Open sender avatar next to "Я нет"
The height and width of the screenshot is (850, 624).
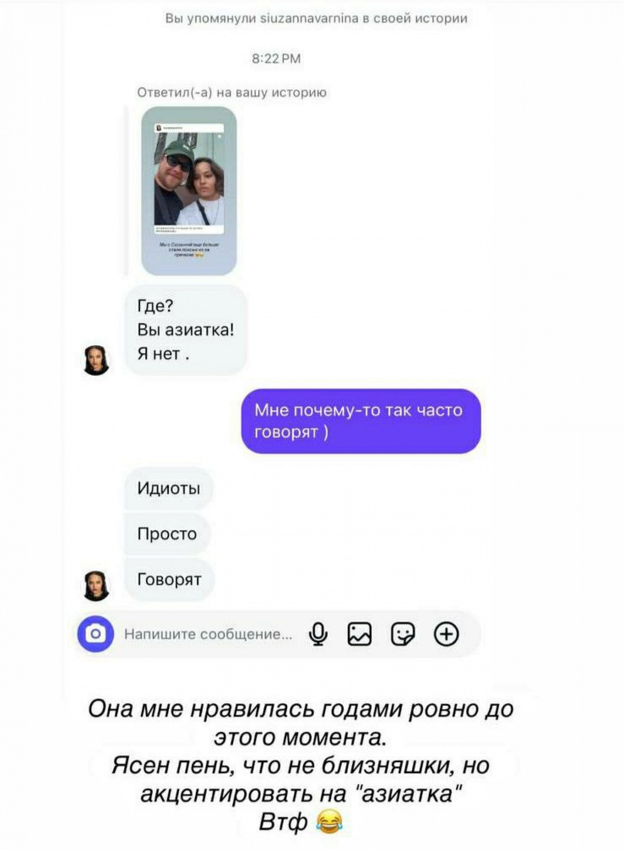point(97,360)
